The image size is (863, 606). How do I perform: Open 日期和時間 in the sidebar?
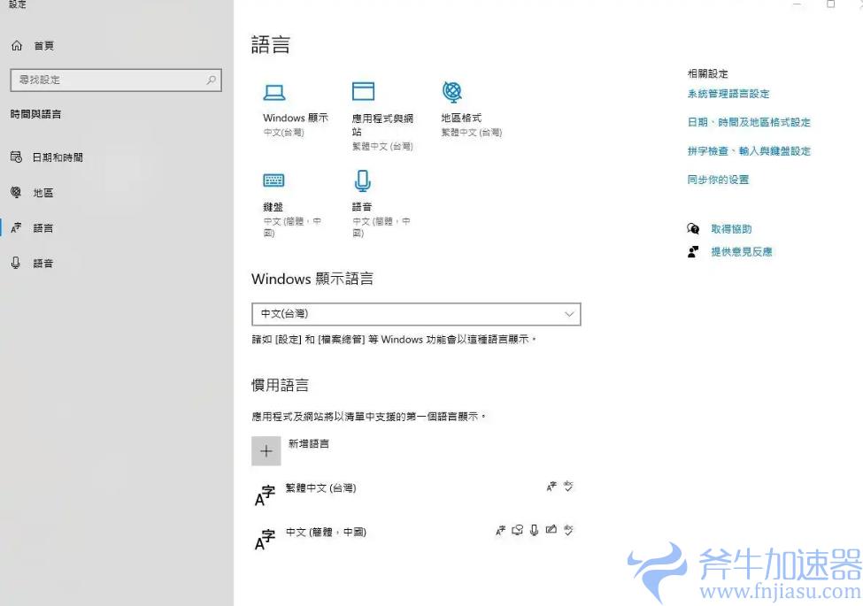click(58, 157)
